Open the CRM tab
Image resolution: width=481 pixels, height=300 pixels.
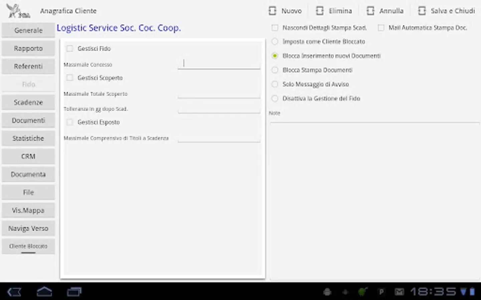[x=28, y=156]
